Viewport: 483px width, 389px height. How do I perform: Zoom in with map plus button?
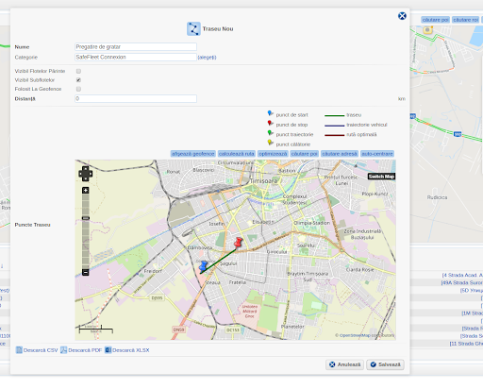85,191
